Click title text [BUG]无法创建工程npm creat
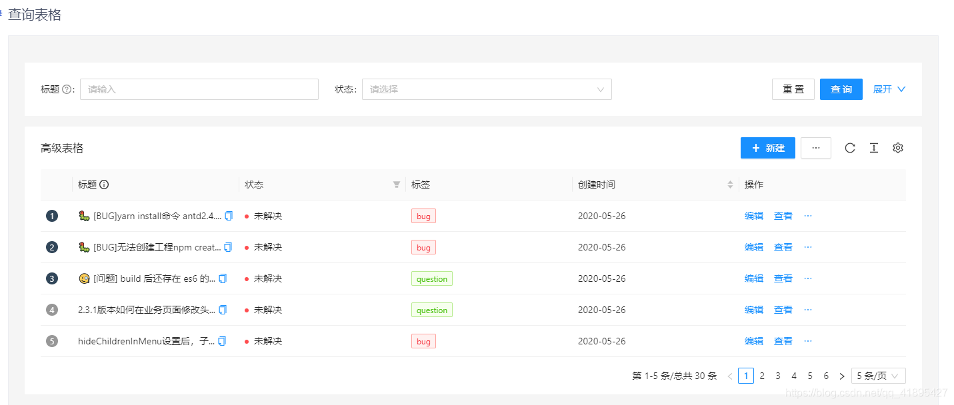The height and width of the screenshot is (405, 954). [157, 247]
